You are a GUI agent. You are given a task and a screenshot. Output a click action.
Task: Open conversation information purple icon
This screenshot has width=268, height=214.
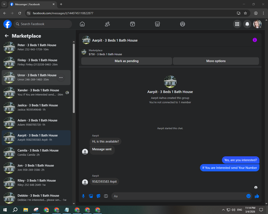[x=255, y=40]
